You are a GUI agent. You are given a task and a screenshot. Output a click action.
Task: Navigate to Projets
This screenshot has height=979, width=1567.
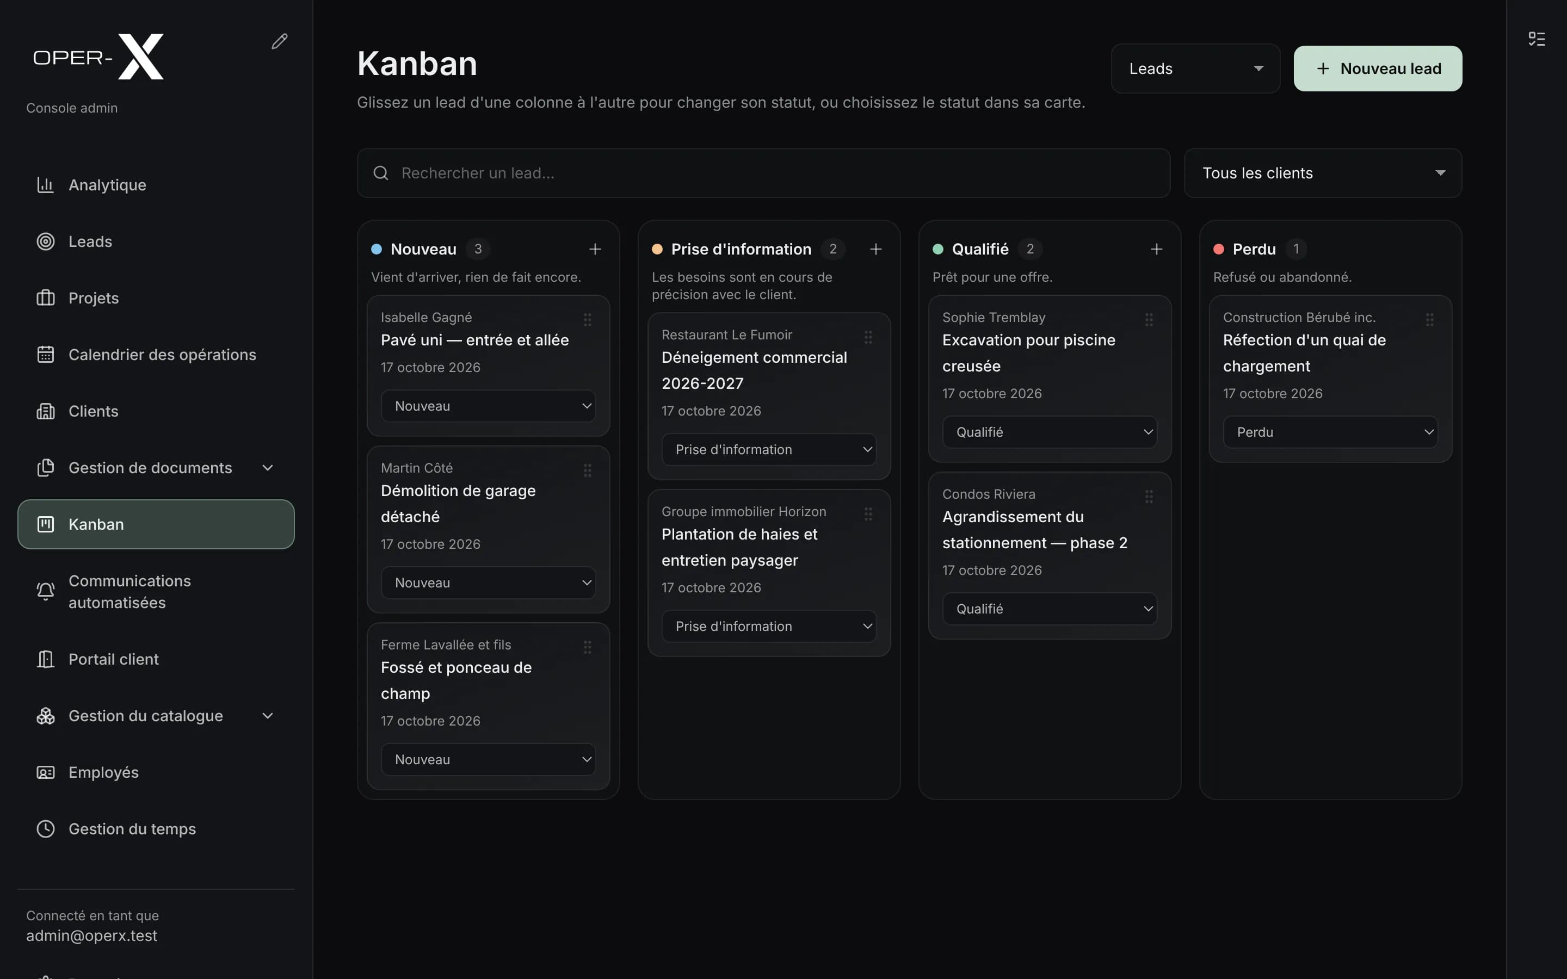[156, 298]
